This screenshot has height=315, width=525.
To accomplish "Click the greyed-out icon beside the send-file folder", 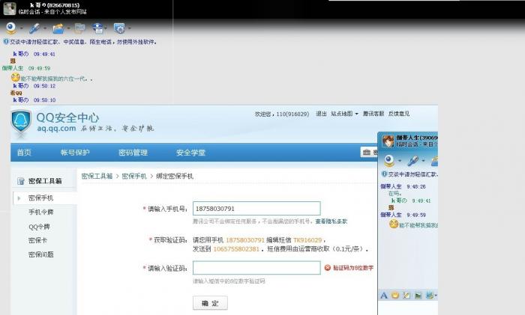I will pos(79,28).
